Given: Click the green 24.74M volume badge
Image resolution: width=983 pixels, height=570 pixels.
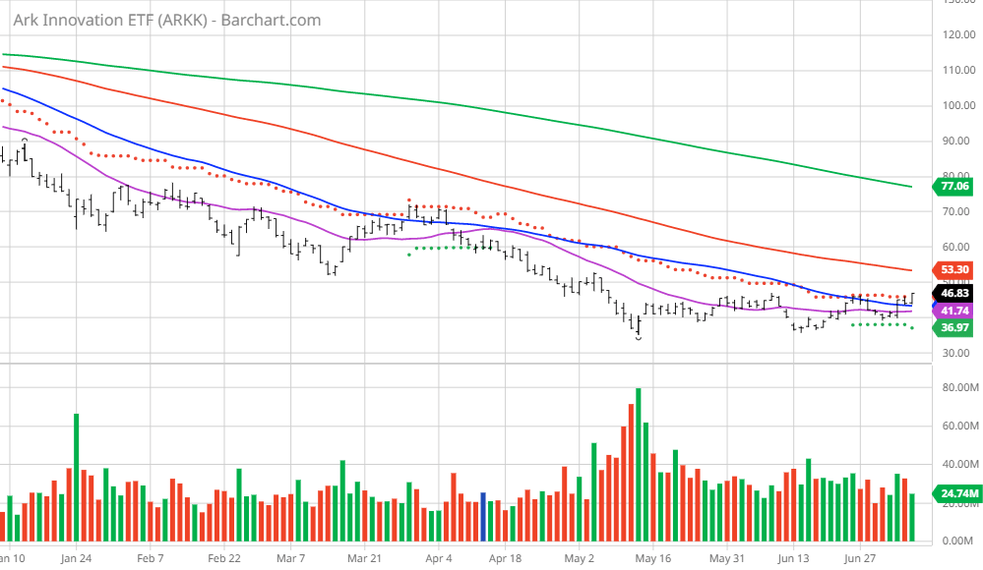Looking at the screenshot, I should pyautogui.click(x=956, y=493).
